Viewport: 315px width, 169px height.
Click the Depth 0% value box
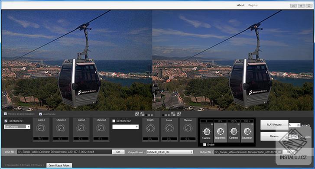(150, 139)
